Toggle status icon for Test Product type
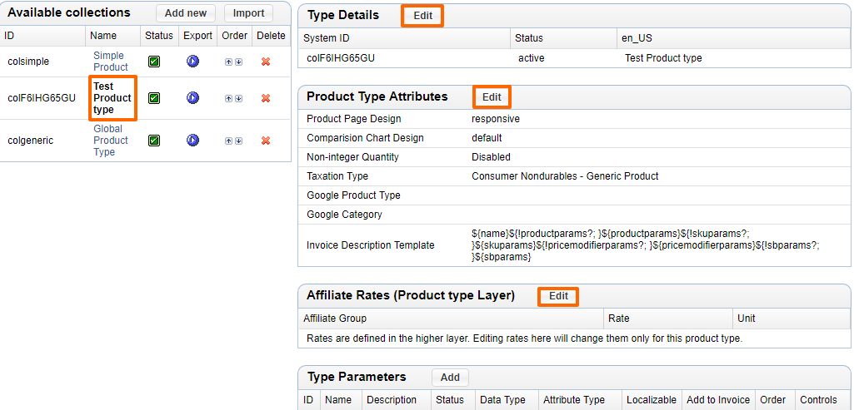 point(154,98)
